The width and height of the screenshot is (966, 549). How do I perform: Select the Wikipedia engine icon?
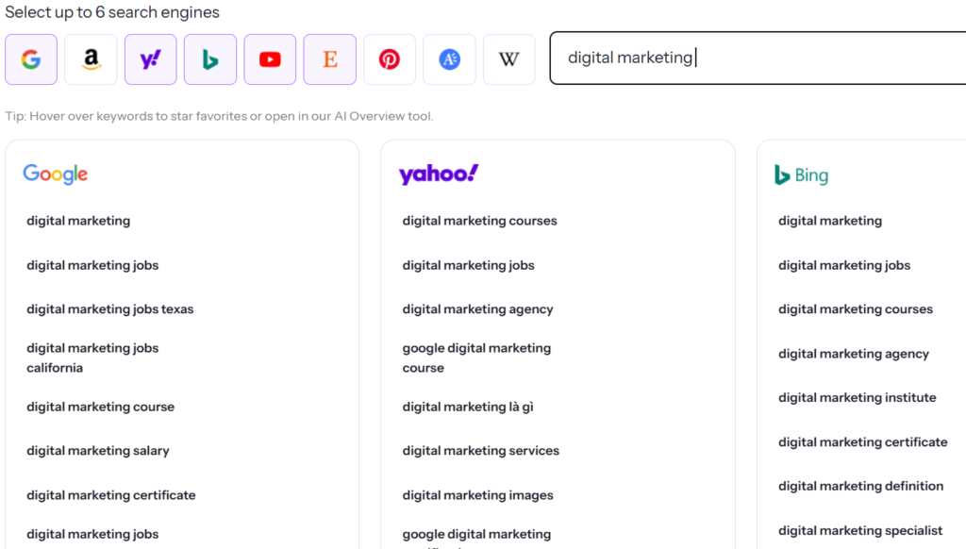[509, 59]
